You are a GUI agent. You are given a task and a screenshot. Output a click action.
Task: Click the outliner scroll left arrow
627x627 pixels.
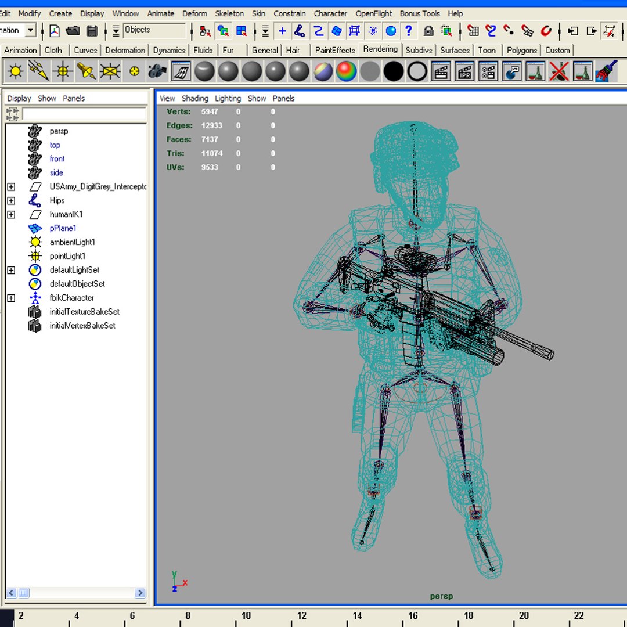[x=12, y=593]
